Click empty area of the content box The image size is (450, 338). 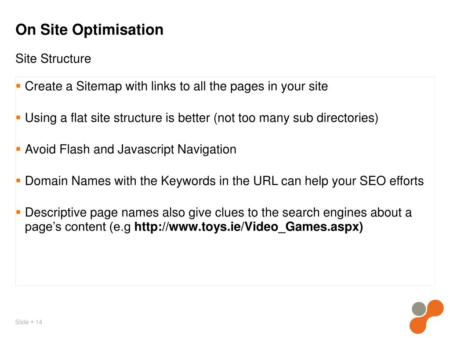(225, 260)
